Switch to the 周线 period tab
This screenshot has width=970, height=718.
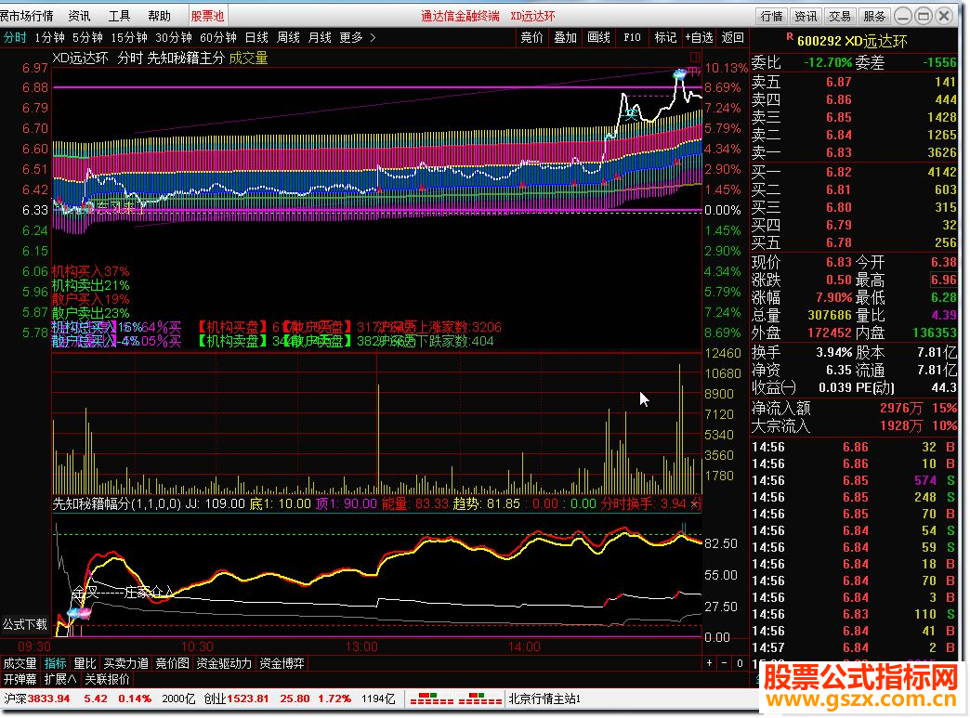point(288,38)
